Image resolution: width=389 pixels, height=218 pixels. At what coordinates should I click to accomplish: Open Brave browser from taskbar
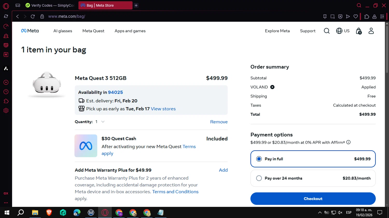(x=49, y=213)
